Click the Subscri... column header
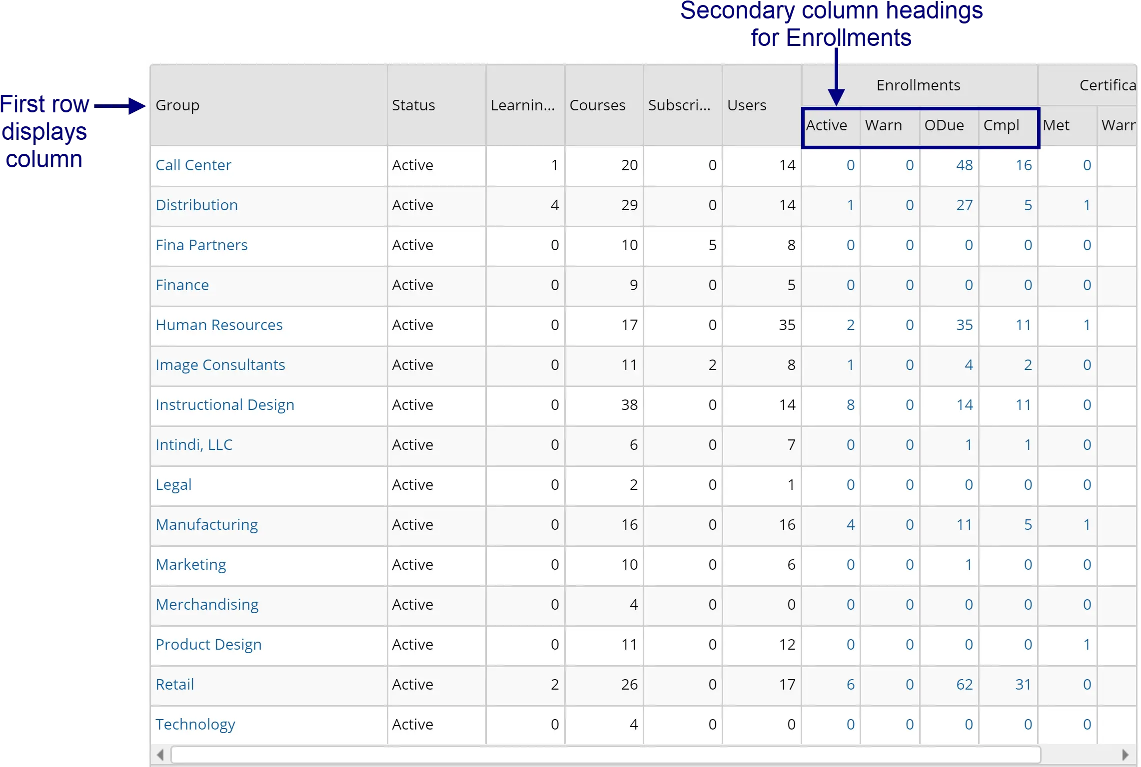 click(x=680, y=104)
